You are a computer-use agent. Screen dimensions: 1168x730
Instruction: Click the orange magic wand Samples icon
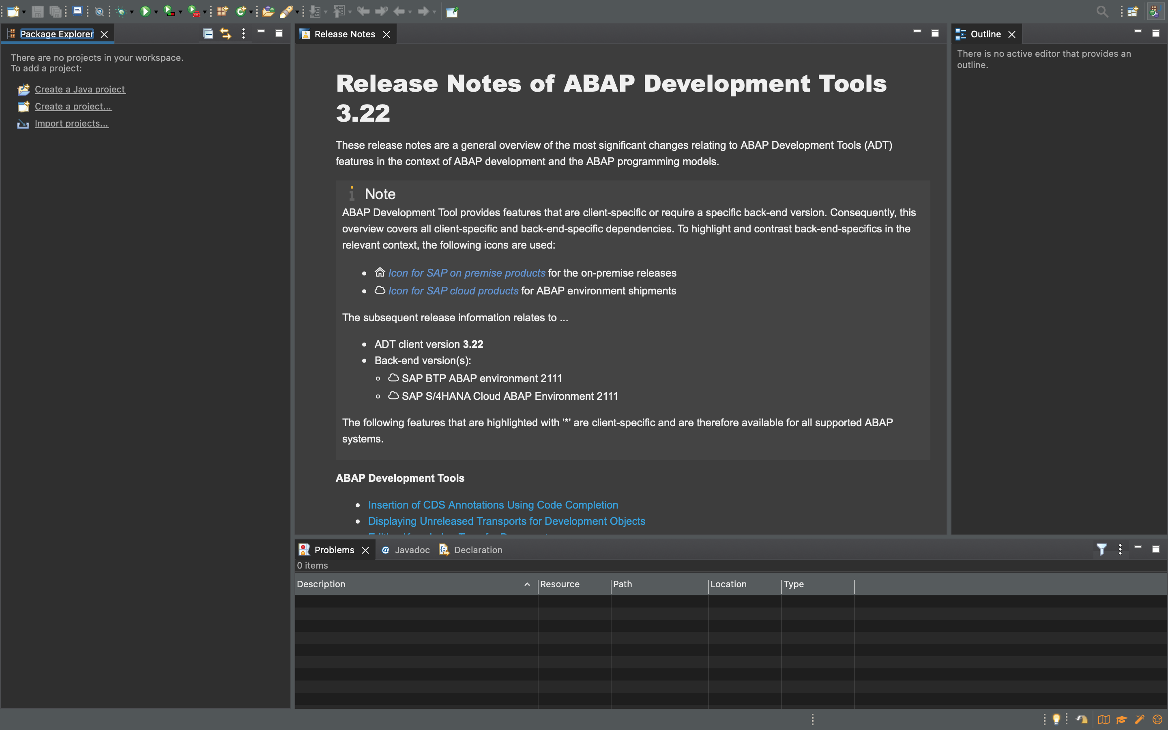click(1140, 719)
